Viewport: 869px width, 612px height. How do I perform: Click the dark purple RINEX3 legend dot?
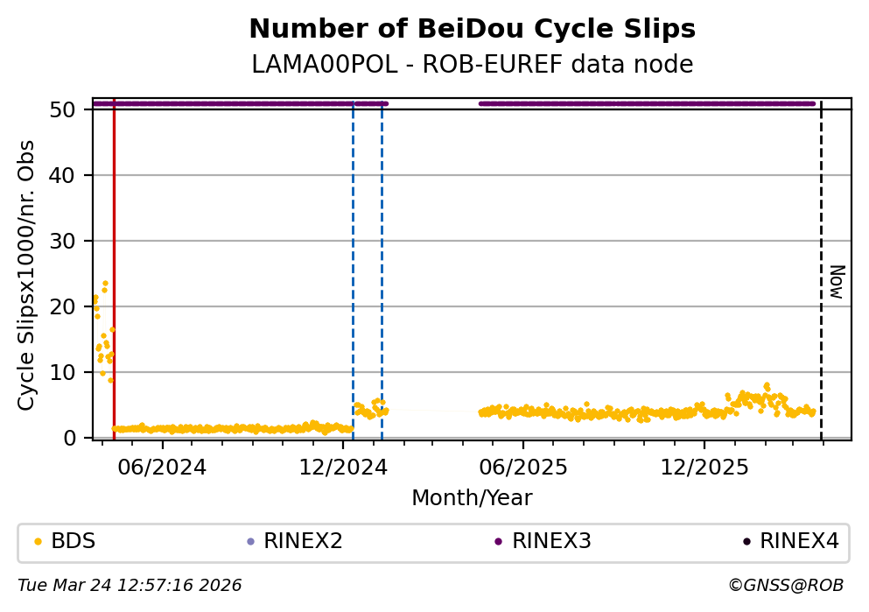(498, 542)
